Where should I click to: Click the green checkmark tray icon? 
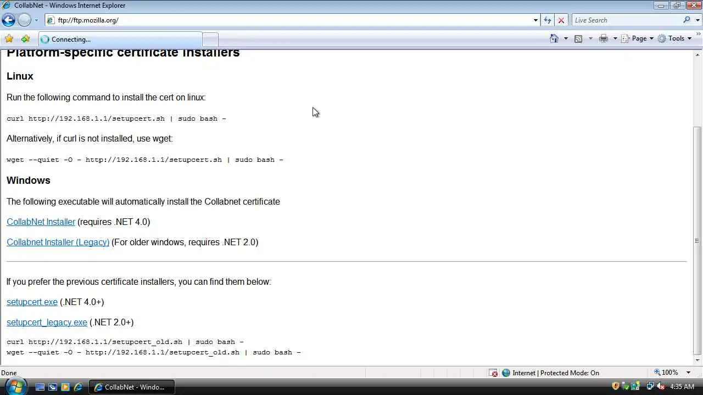coord(626,386)
